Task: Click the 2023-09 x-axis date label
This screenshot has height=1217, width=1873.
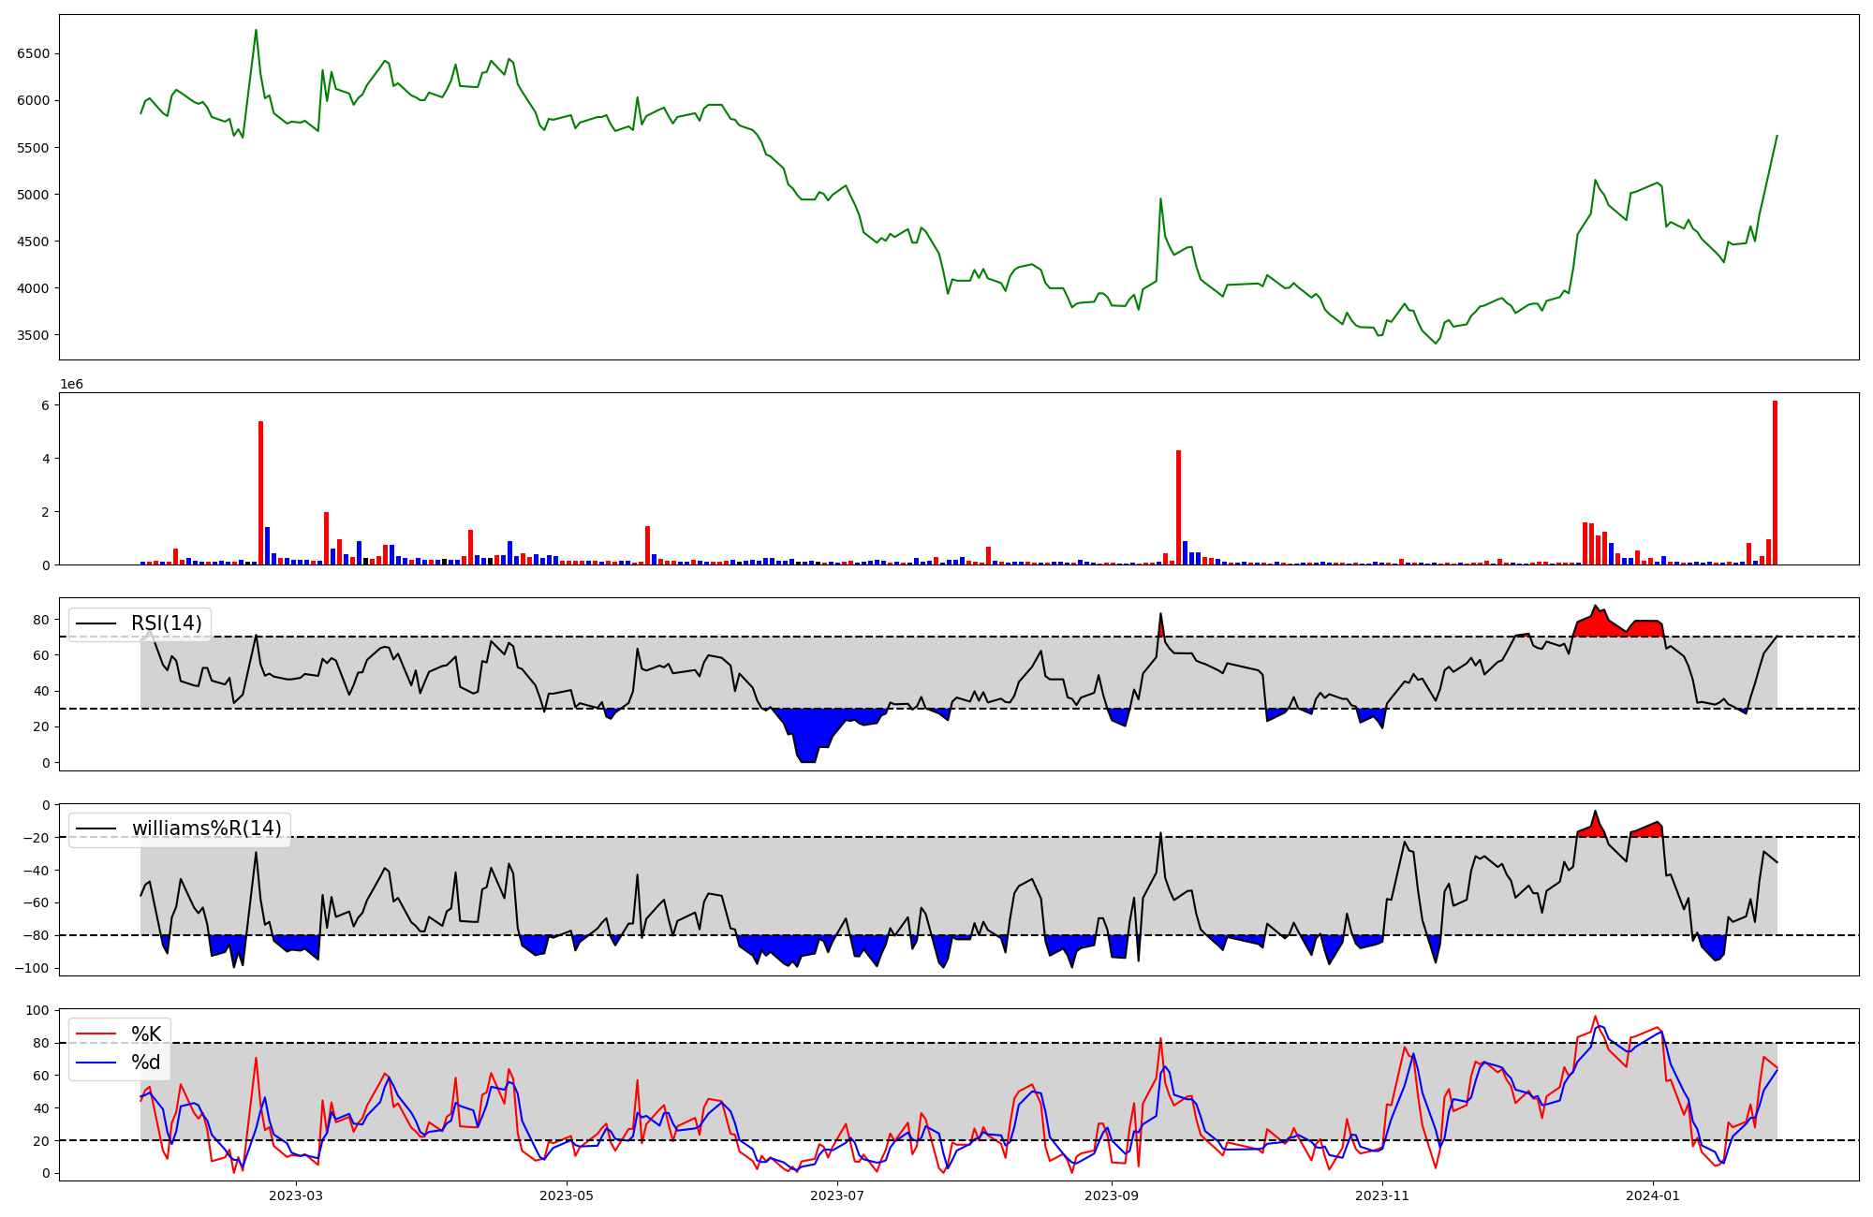Action: click(x=1112, y=1195)
